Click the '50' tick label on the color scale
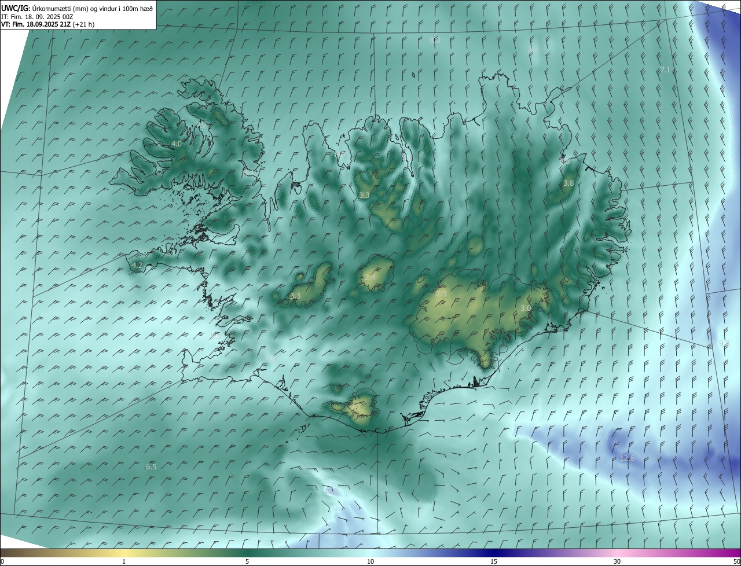This screenshot has width=741, height=566. pyautogui.click(x=736, y=561)
